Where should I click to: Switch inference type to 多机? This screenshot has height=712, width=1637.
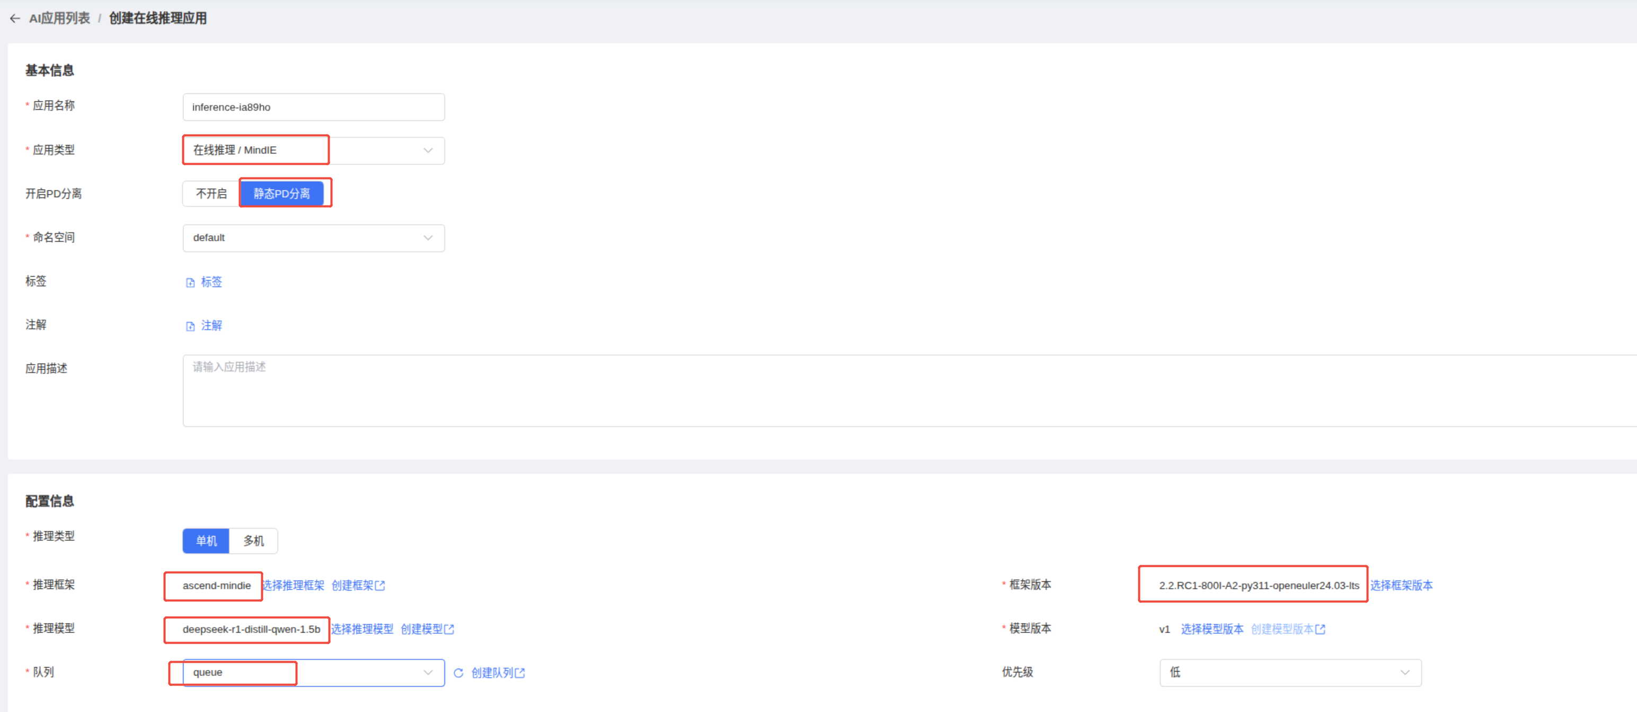[x=253, y=540]
